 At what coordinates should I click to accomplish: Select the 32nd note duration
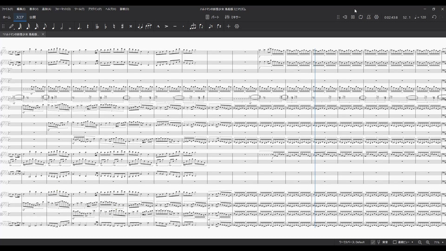click(28, 26)
